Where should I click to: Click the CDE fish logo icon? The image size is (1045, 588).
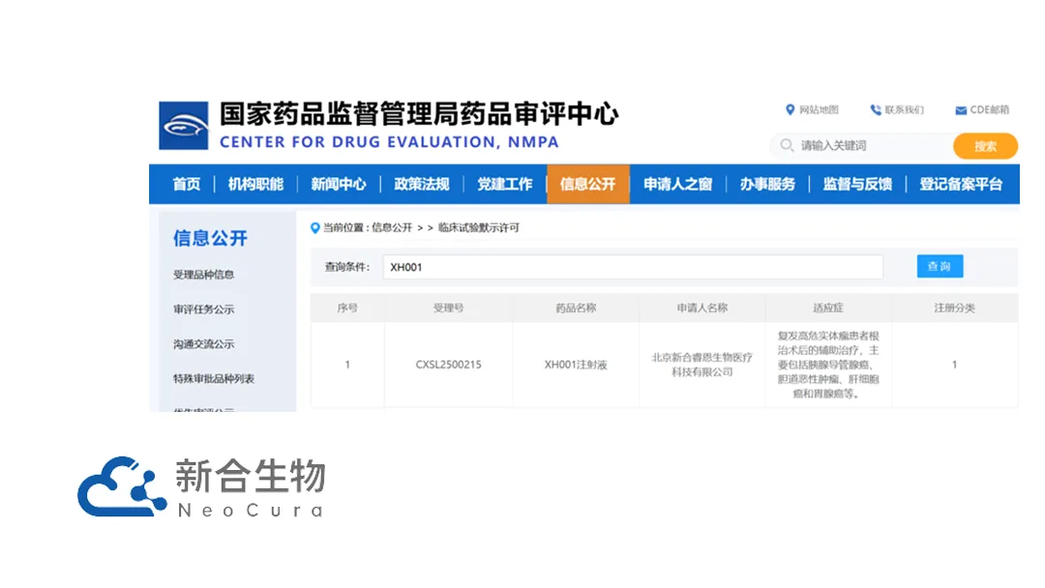click(x=184, y=126)
